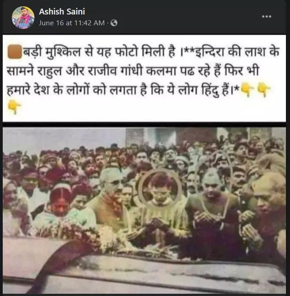Click the lone pointing-hand emoji on the last line

point(14,107)
